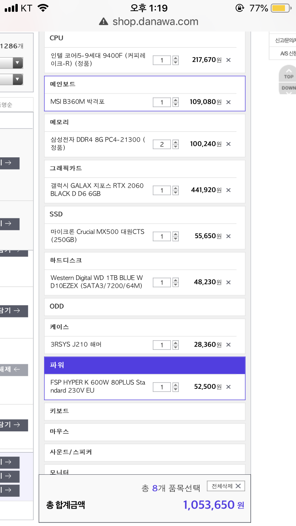Remove the GALAX RTX 2060 graphics card

pyautogui.click(x=228, y=190)
